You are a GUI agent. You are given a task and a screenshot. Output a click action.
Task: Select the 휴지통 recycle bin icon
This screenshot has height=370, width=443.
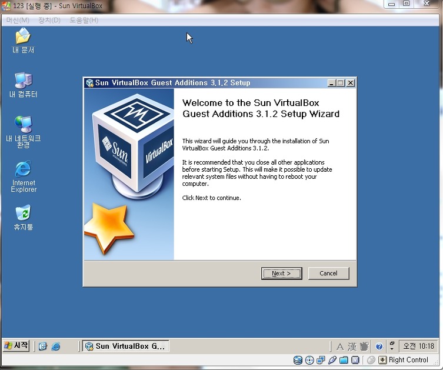click(23, 218)
